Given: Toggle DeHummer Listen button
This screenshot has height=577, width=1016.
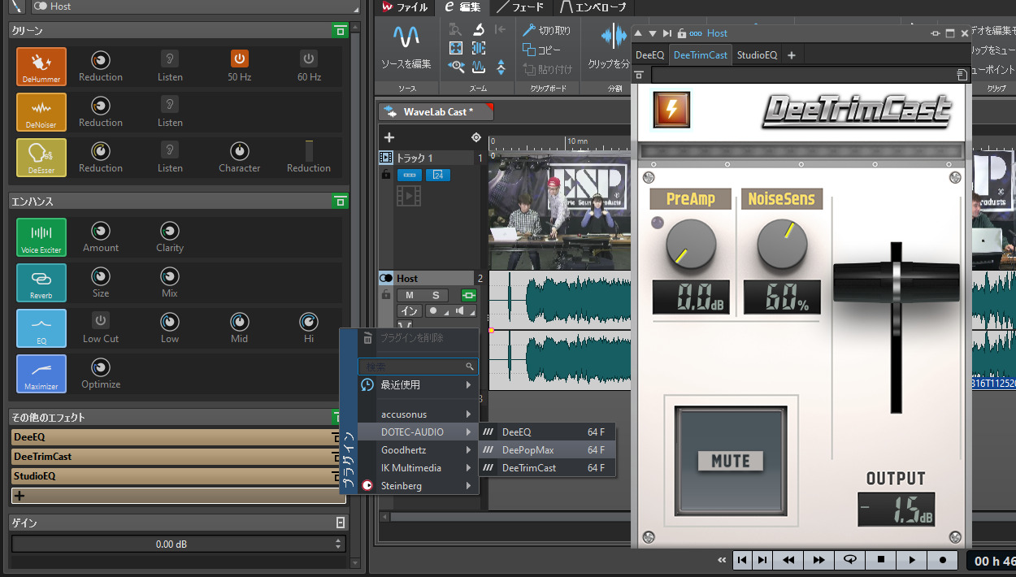Looking at the screenshot, I should tap(170, 59).
